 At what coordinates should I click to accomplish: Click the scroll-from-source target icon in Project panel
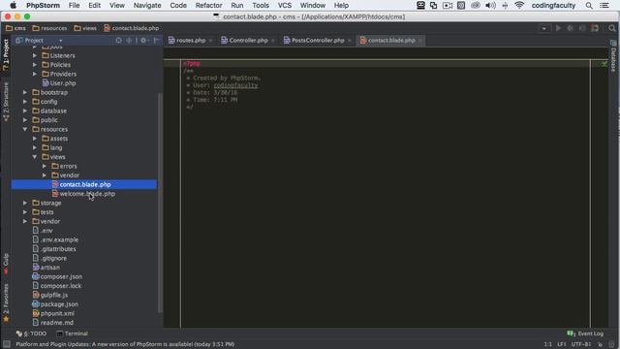click(x=118, y=41)
